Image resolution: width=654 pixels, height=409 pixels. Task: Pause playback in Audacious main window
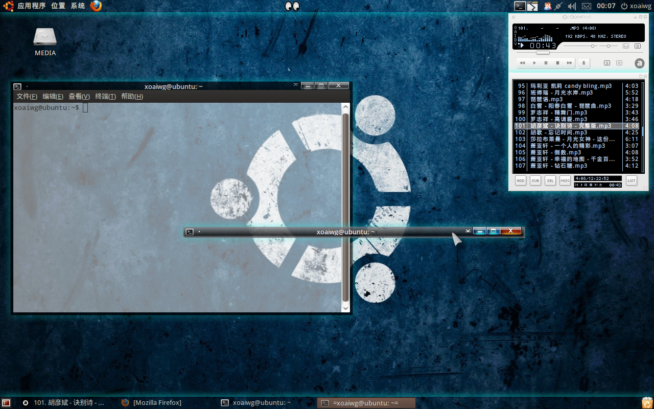tap(546, 63)
